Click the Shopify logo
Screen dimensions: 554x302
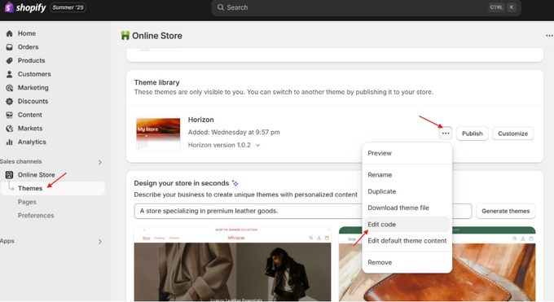pos(24,7)
